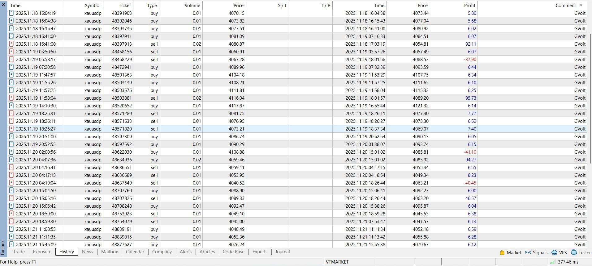
Task: Open the Strategy Tester chip icon
Action: click(574, 252)
